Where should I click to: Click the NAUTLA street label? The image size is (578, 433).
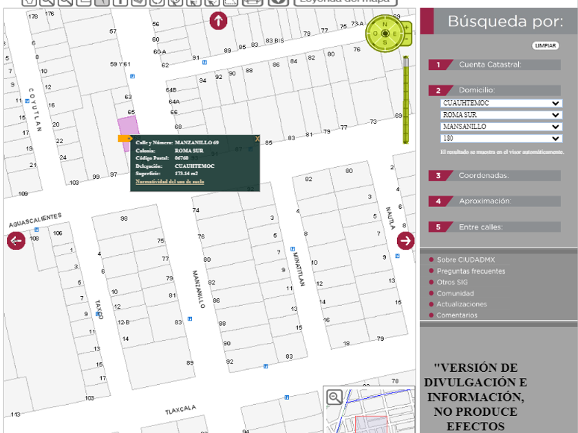pyautogui.click(x=390, y=218)
